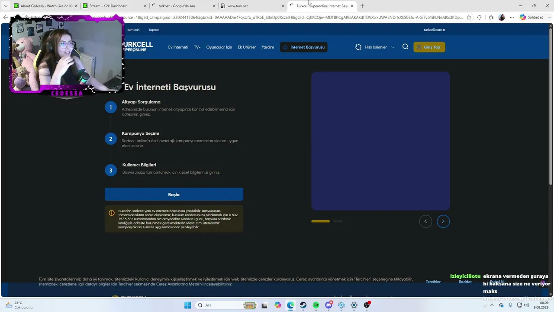The width and height of the screenshot is (554, 312).
Task: Show the next carousel slide arrow
Action: click(443, 221)
